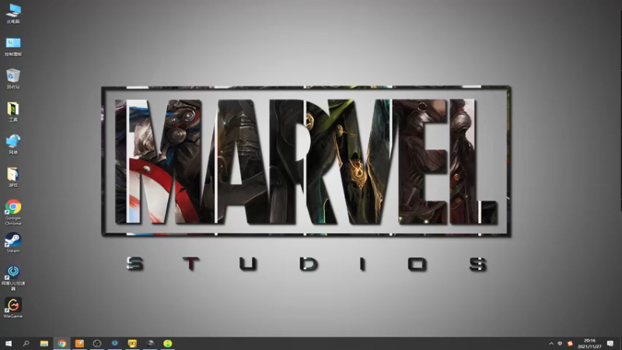
Task: Open the orange question-mark app in taskbar
Action: 79,343
